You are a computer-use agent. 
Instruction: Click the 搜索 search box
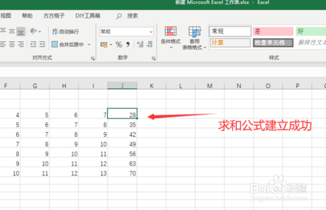coord(127,16)
